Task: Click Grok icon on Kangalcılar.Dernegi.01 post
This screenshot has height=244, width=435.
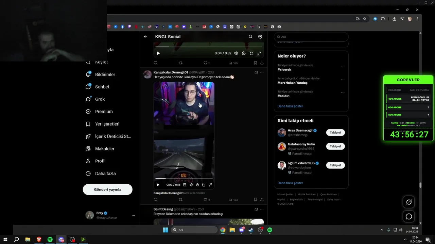Action: tap(256, 72)
